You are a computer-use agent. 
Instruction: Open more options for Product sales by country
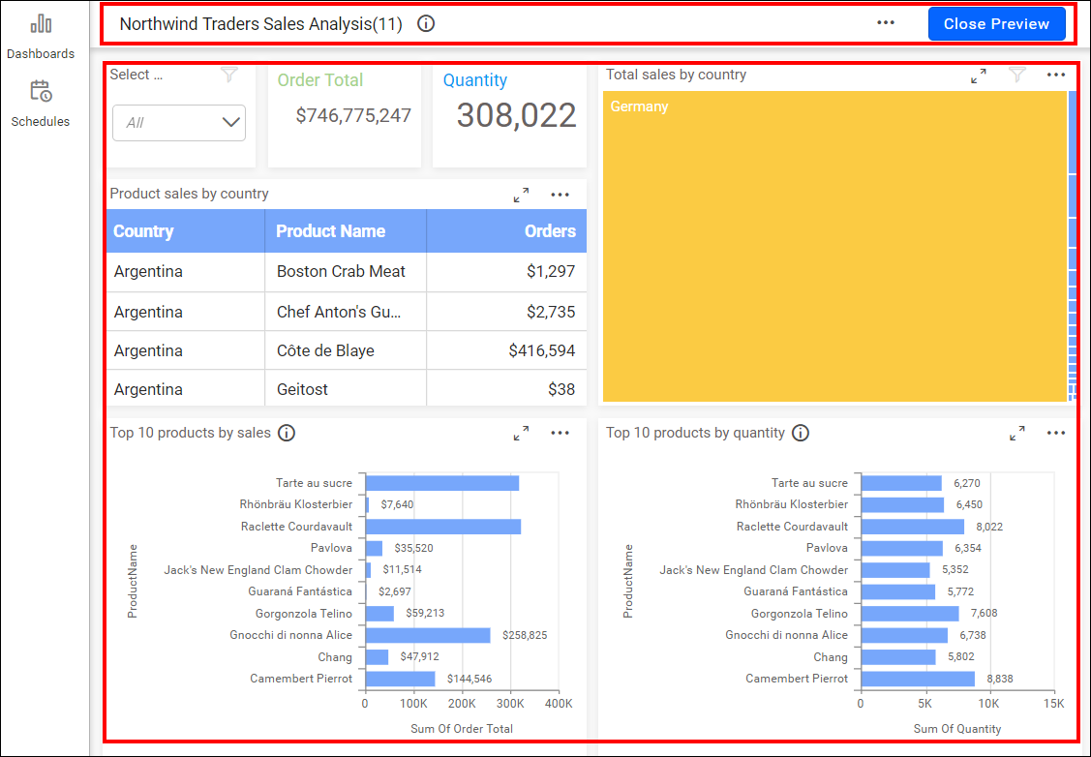pyautogui.click(x=561, y=195)
